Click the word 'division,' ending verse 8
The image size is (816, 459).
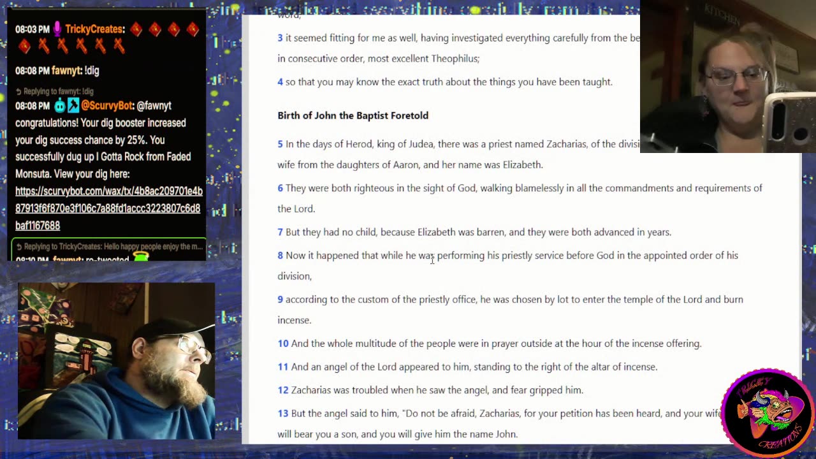pos(295,277)
